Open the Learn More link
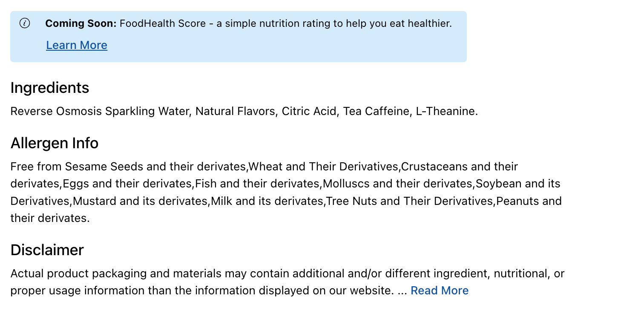This screenshot has width=621, height=328. [x=77, y=45]
